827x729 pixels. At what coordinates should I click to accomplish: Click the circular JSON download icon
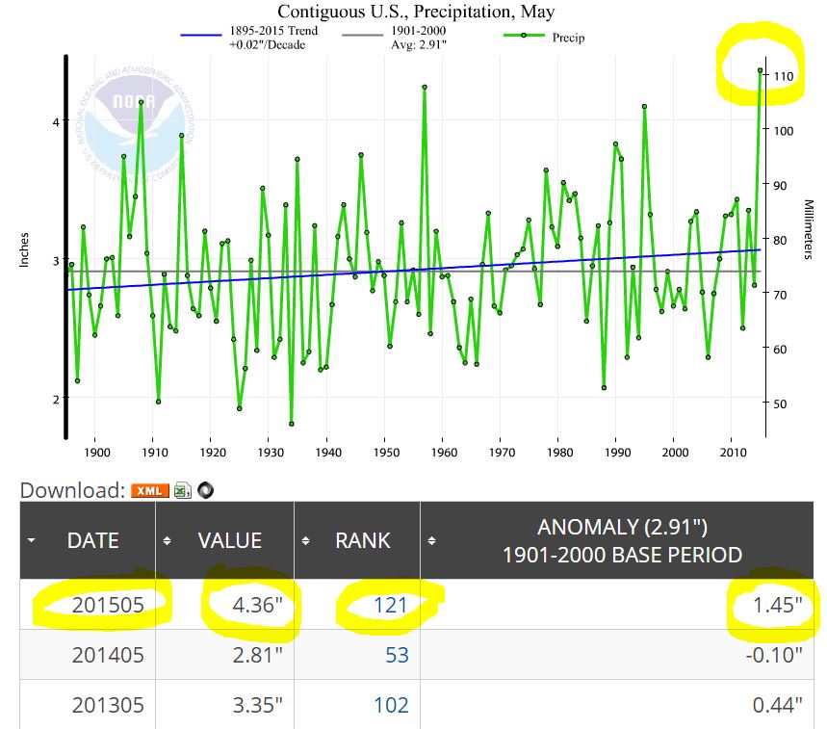(205, 490)
